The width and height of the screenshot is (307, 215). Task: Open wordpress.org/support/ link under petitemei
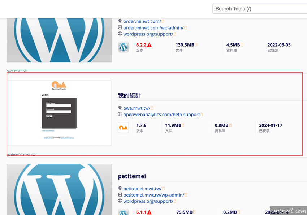(x=148, y=201)
